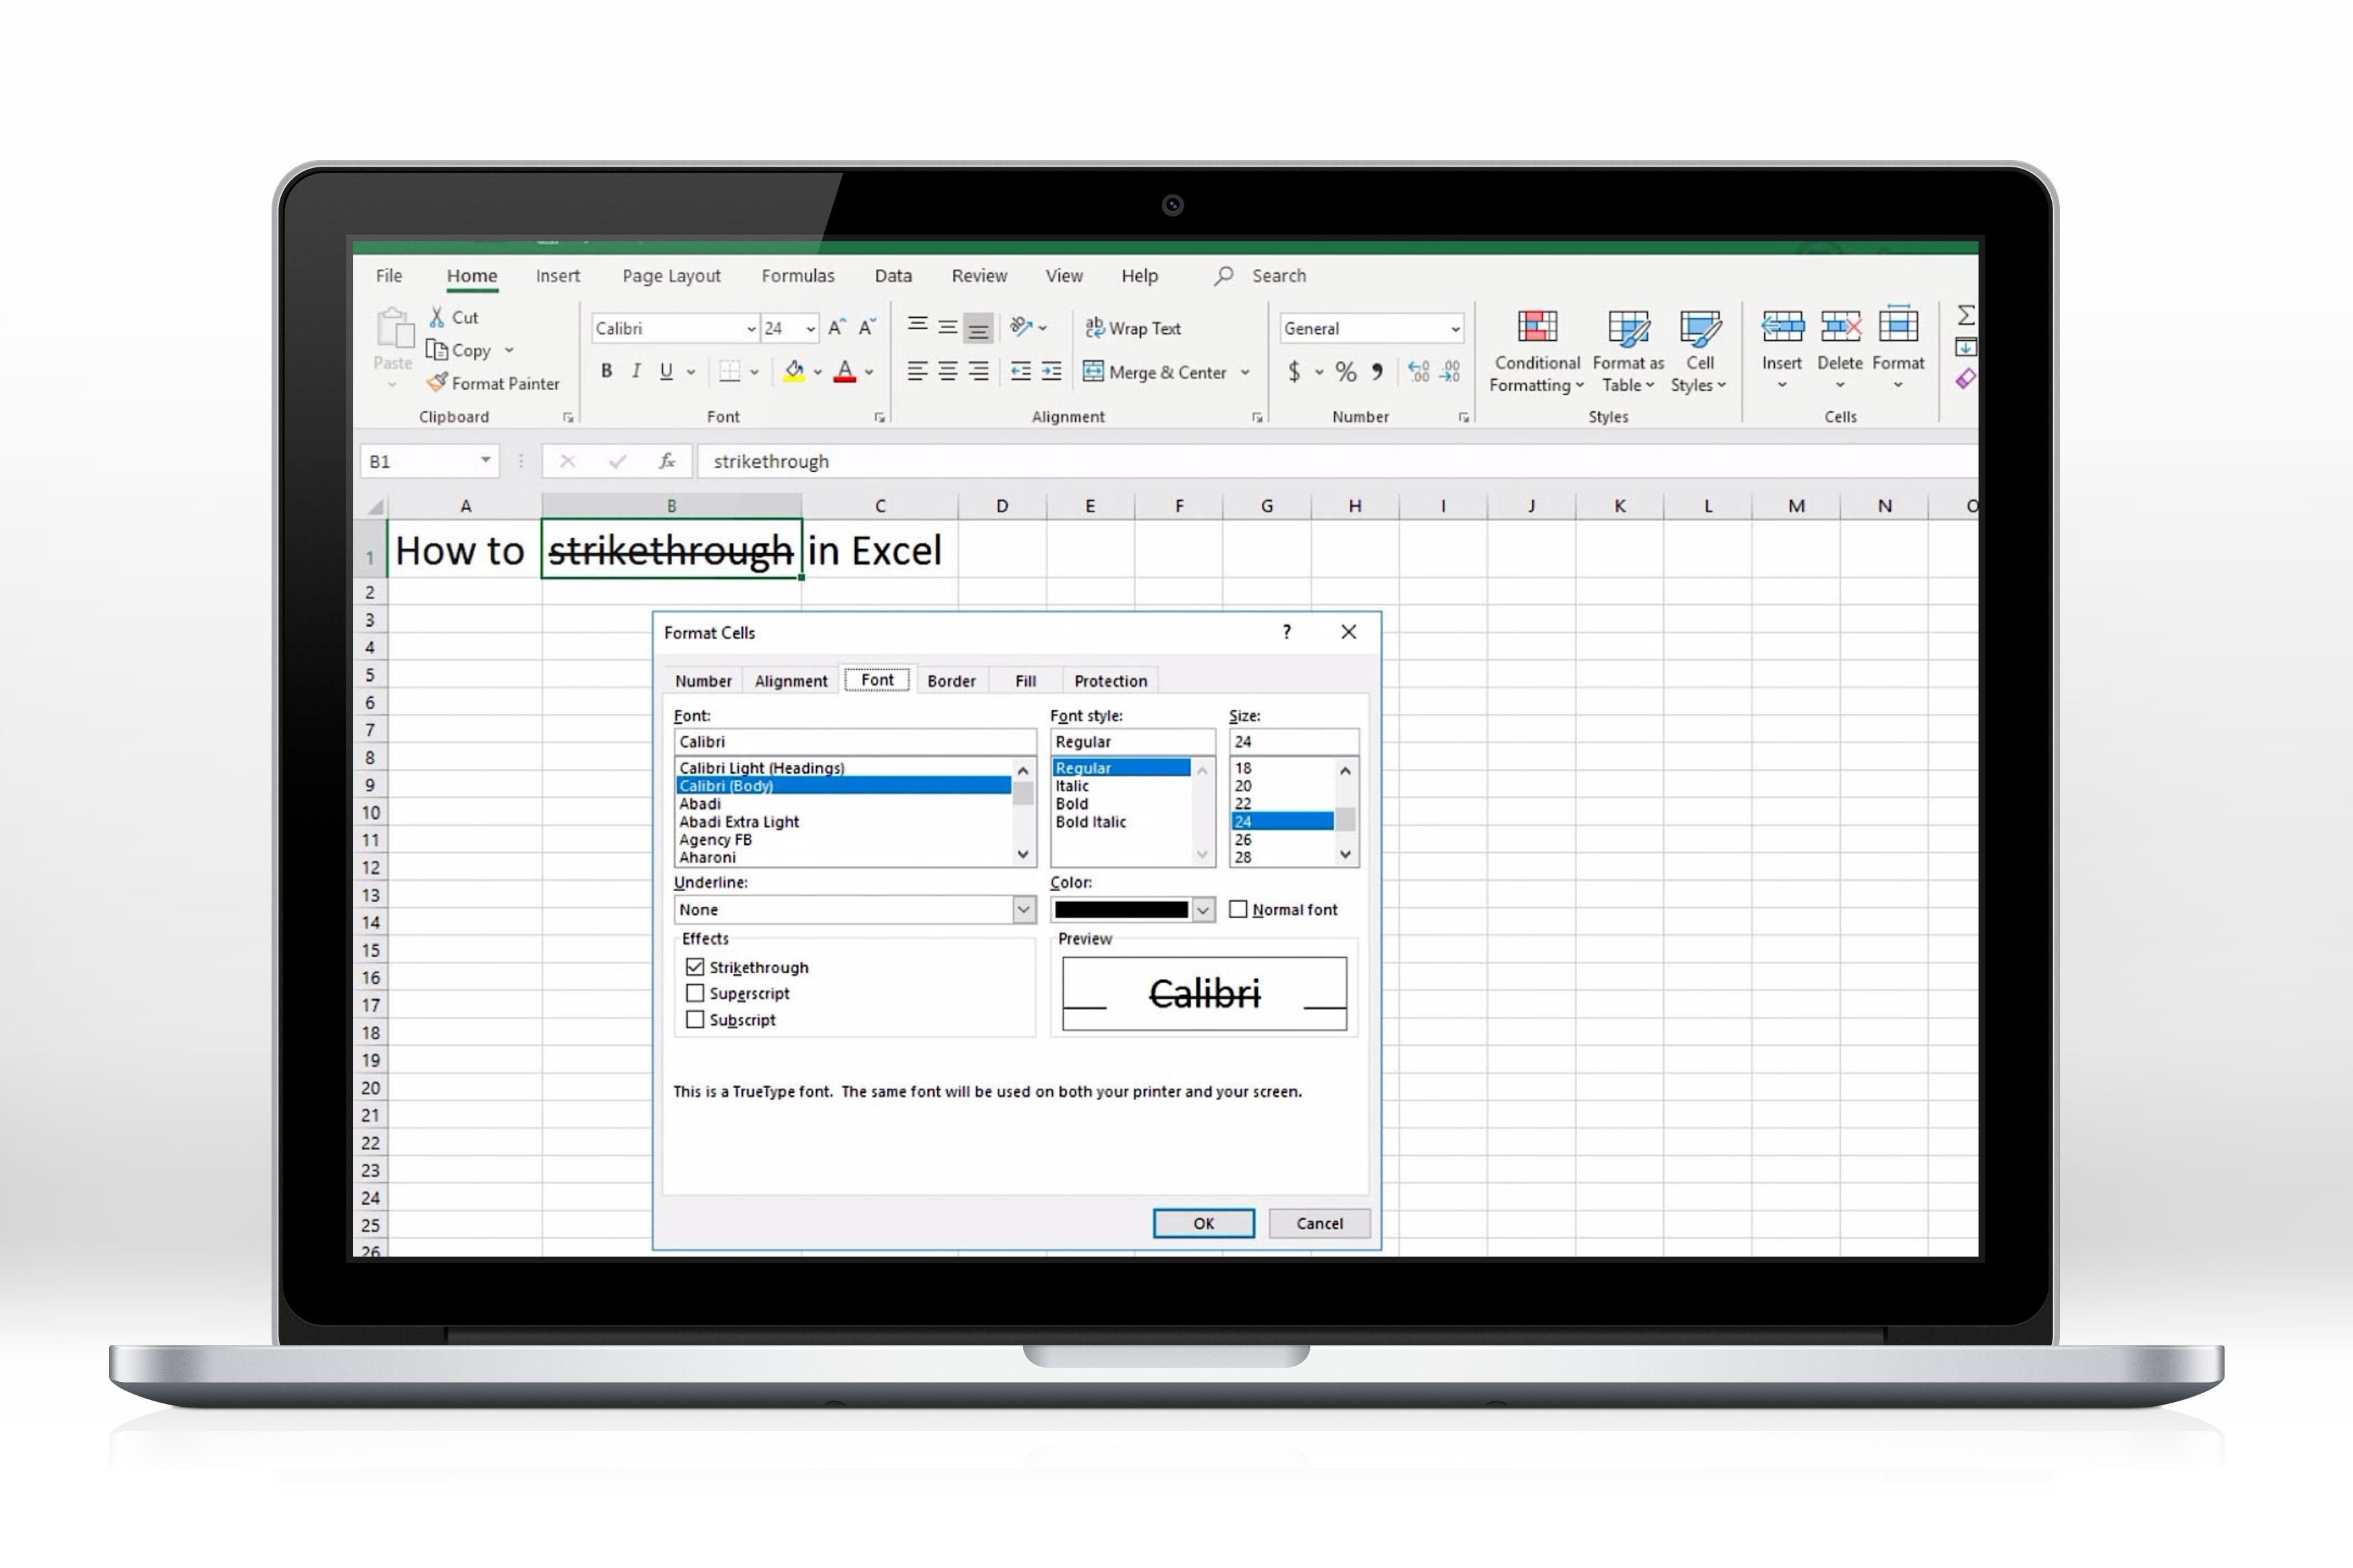This screenshot has width=2353, height=1568.
Task: Click the Decrease Font Size icon
Action: tap(867, 327)
